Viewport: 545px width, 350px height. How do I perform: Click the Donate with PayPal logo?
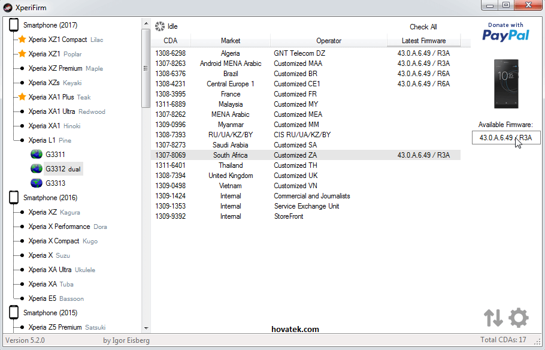(505, 32)
